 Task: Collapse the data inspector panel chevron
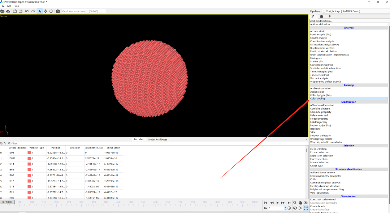click(x=306, y=139)
